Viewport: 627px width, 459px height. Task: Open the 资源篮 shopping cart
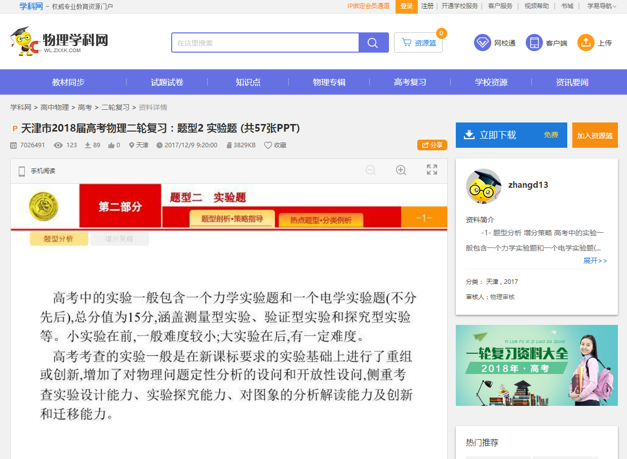click(x=418, y=43)
